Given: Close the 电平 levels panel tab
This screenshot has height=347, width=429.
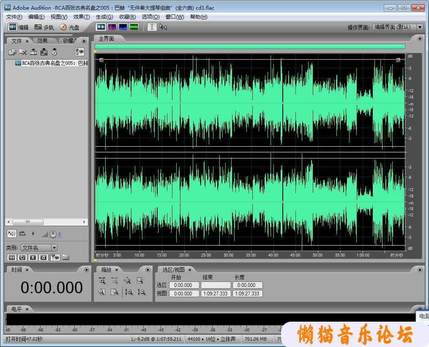Looking at the screenshot, I should (27, 309).
